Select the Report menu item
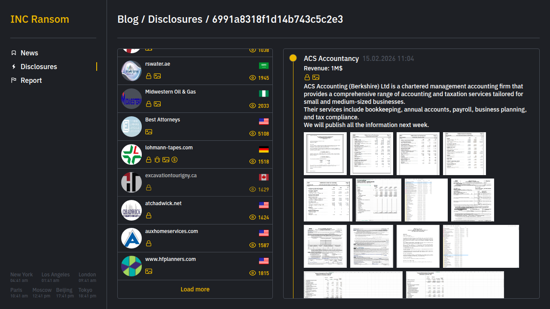Image resolution: width=550 pixels, height=309 pixels. point(31,80)
